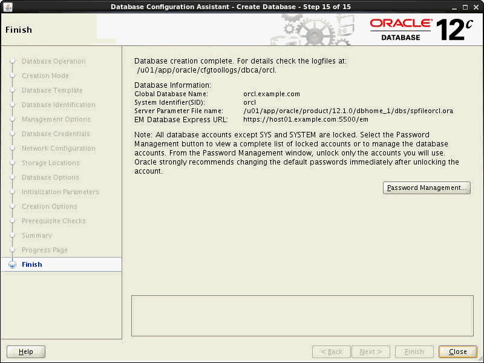This screenshot has height=363, width=484.
Task: Click the Finish step bullet icon
Action: point(12,264)
